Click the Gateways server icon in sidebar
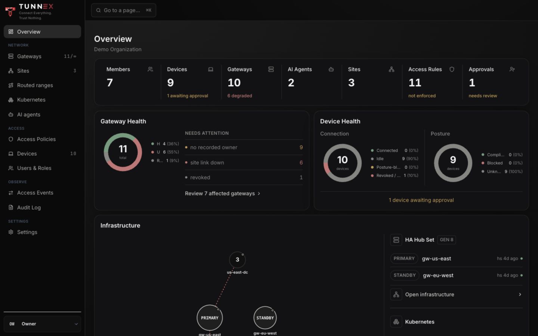 [11, 56]
